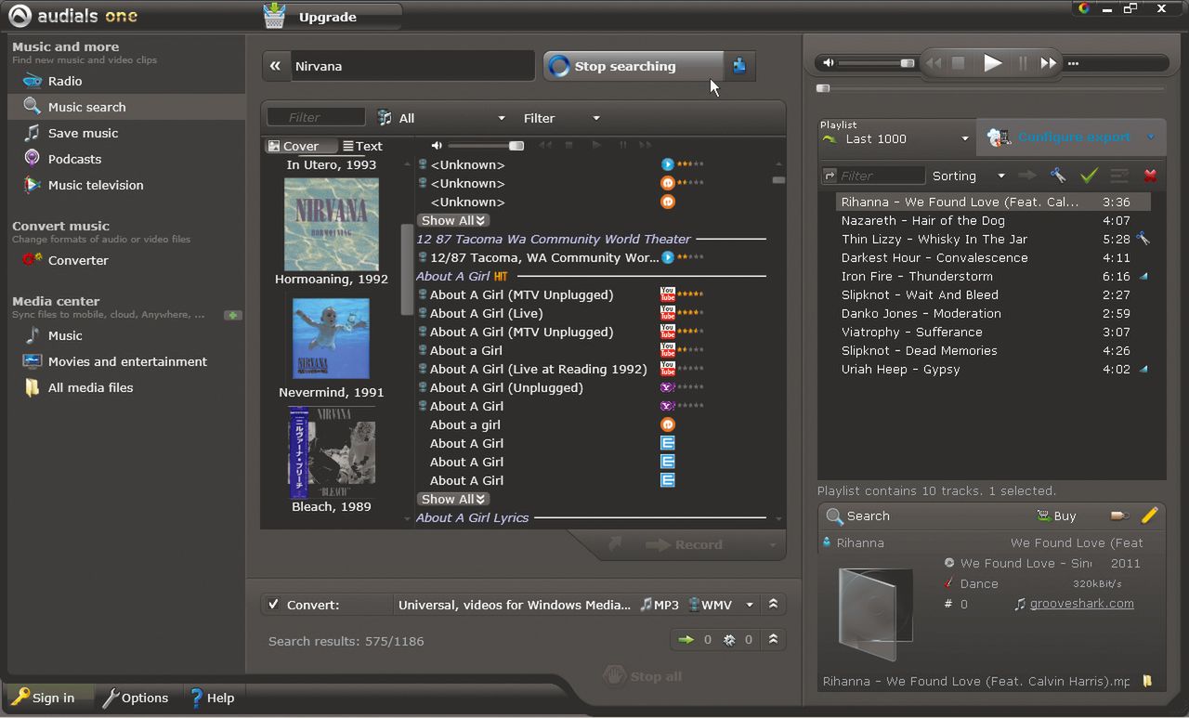
Task: Click the Buy button
Action: pyautogui.click(x=1056, y=516)
